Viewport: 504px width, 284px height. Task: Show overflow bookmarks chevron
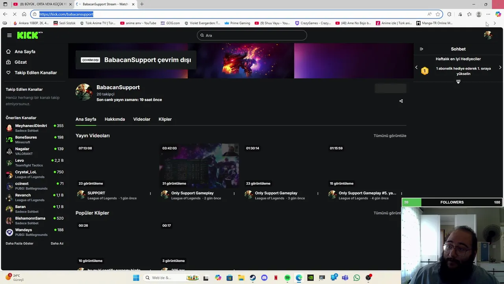click(495, 23)
